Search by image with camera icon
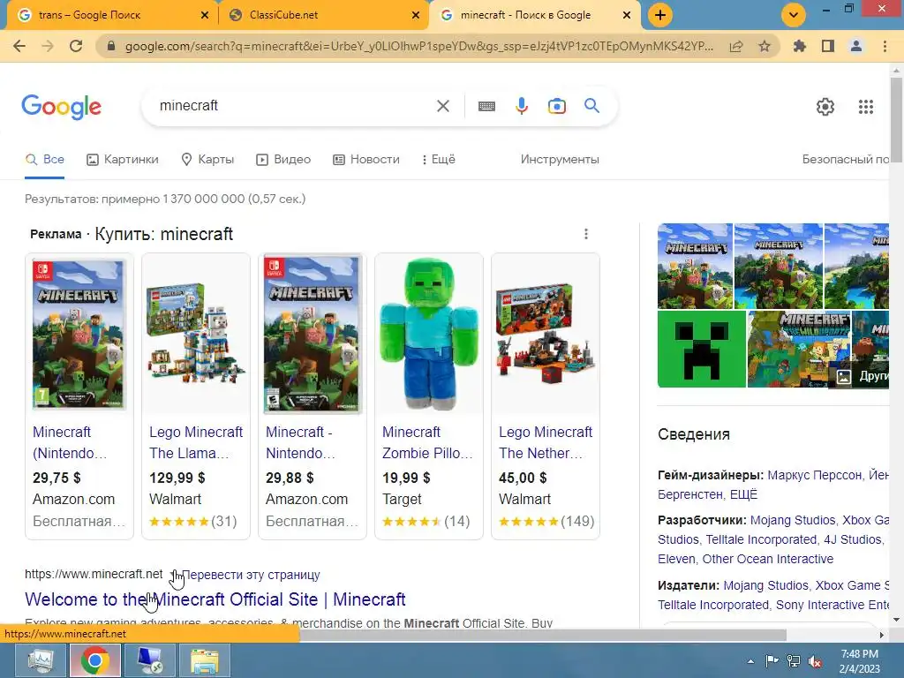 click(557, 106)
